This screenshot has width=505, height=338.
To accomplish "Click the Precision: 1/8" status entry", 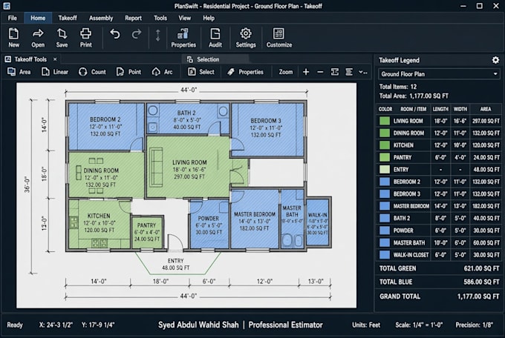I will point(474,325).
